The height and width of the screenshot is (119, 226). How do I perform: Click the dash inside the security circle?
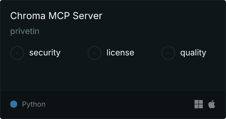coord(17,53)
